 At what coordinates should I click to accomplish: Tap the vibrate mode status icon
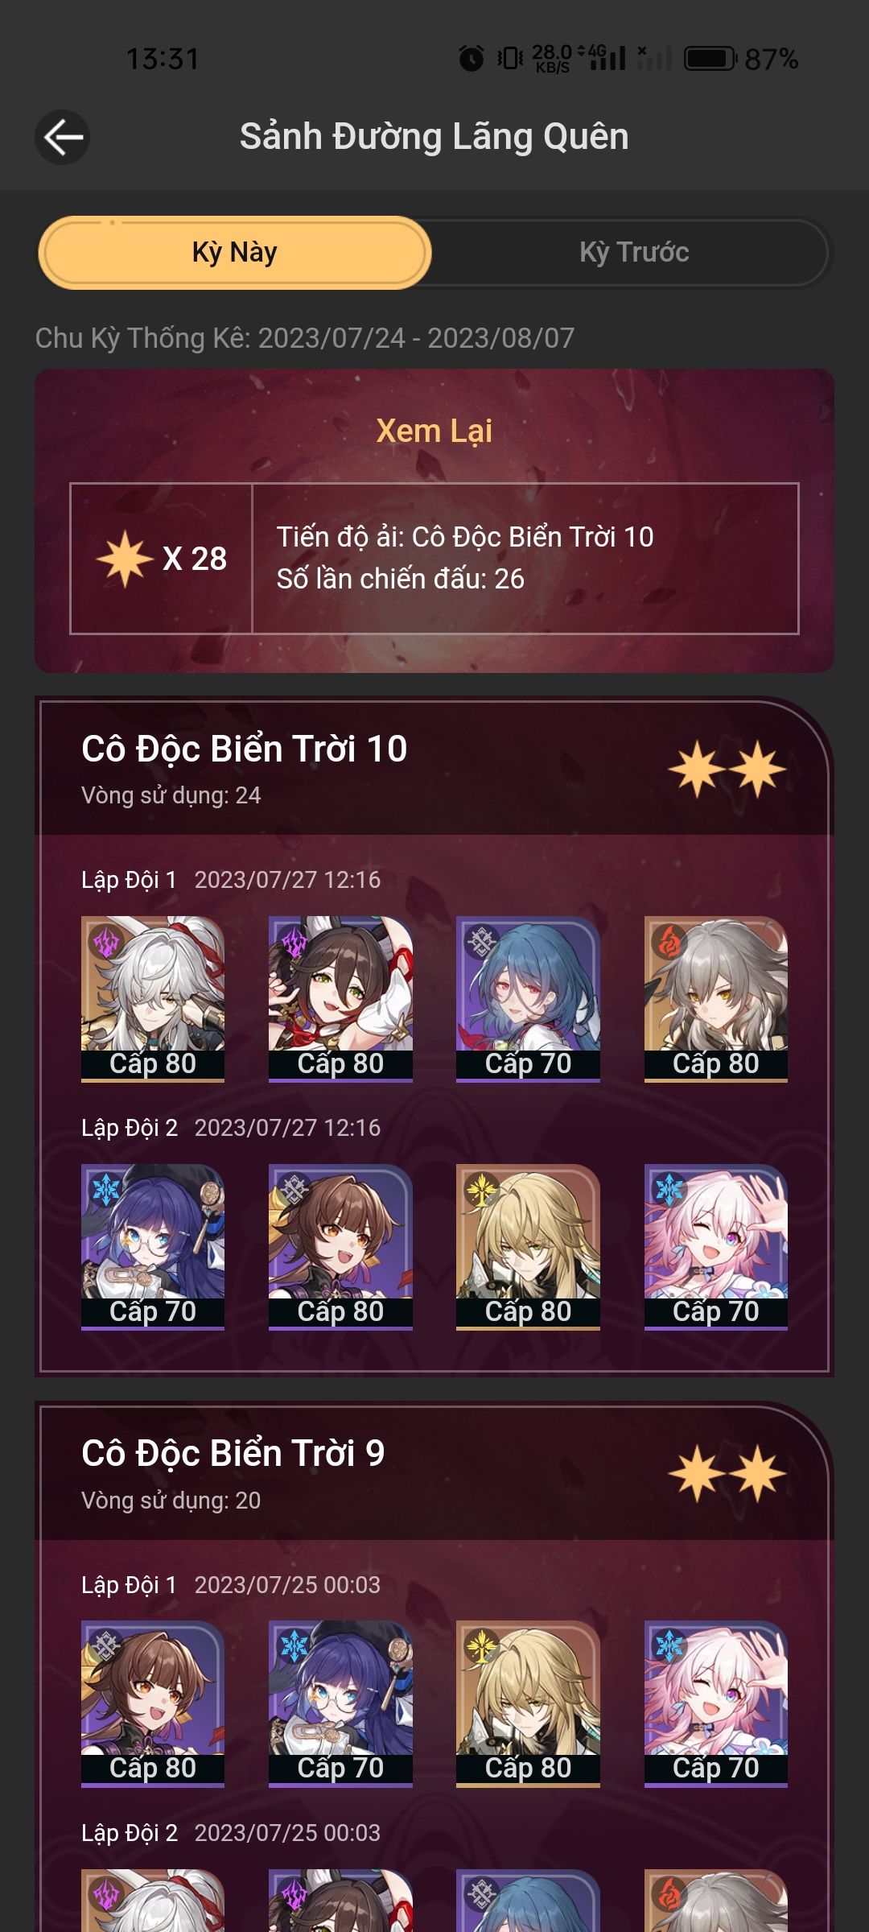click(510, 58)
